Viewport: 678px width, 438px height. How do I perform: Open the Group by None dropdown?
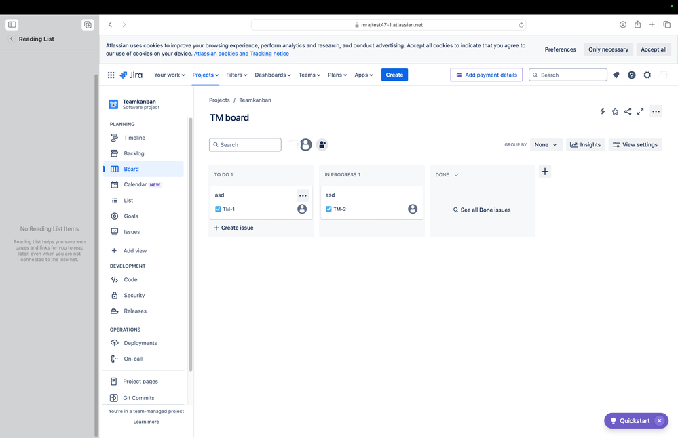(x=546, y=144)
